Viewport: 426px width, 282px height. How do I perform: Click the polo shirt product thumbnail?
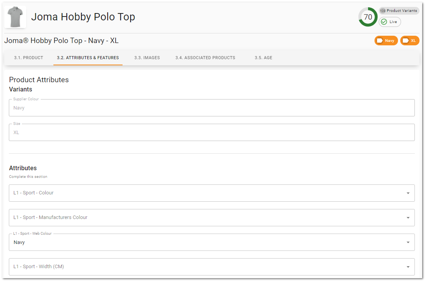pos(15,17)
